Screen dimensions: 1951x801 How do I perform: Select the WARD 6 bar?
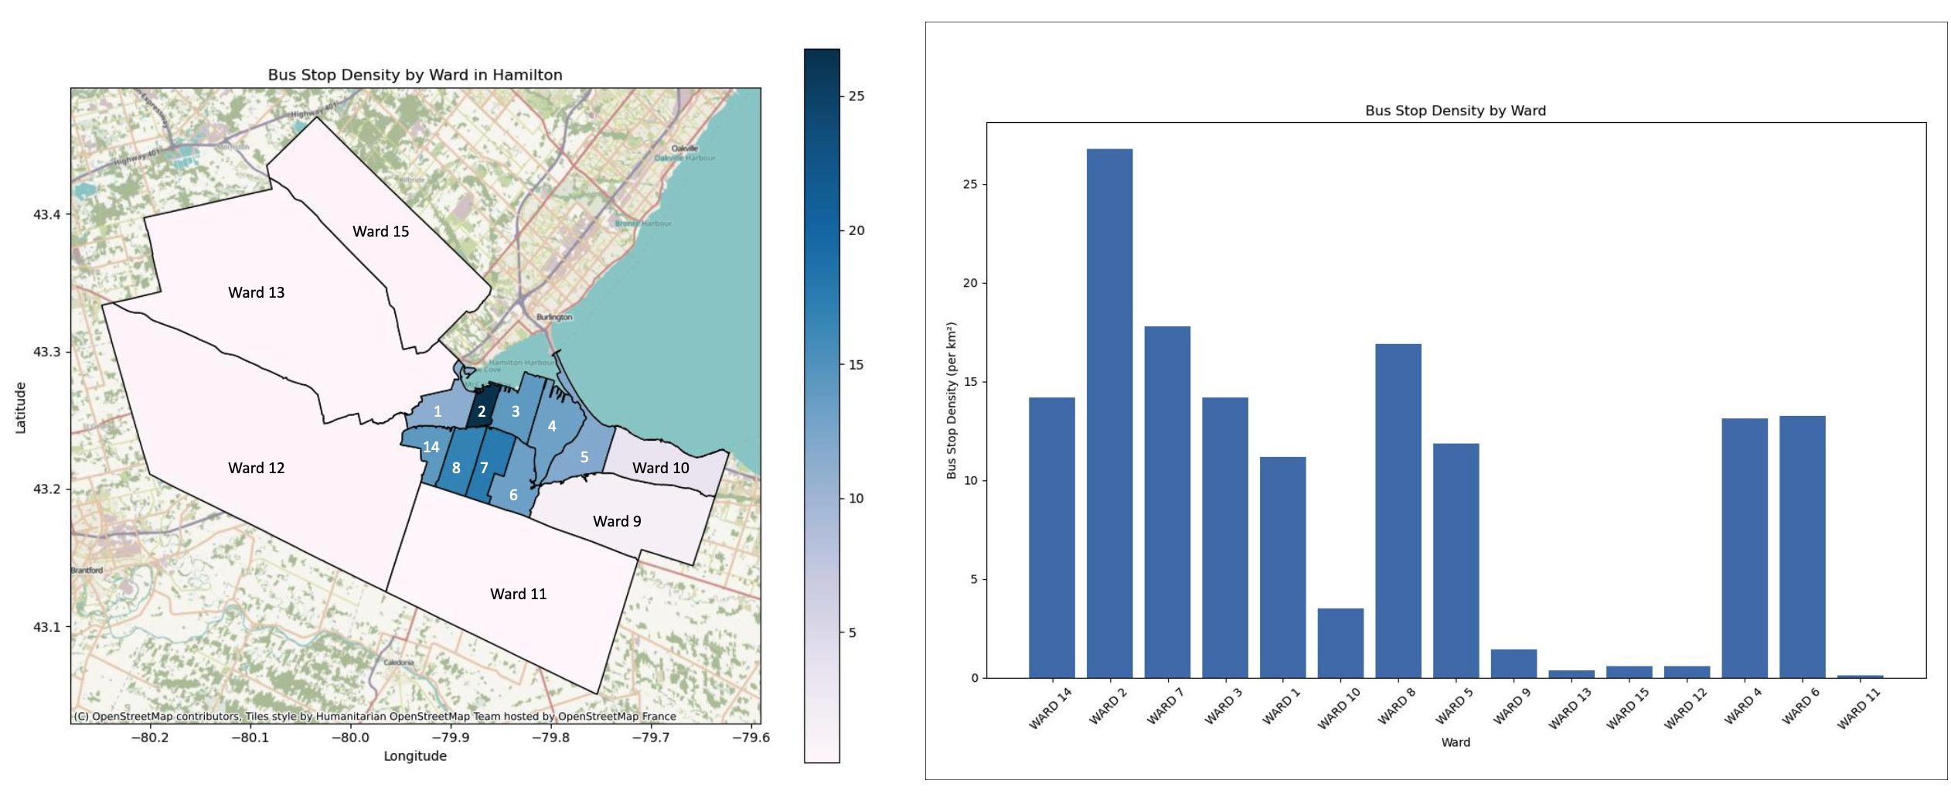pos(1802,547)
